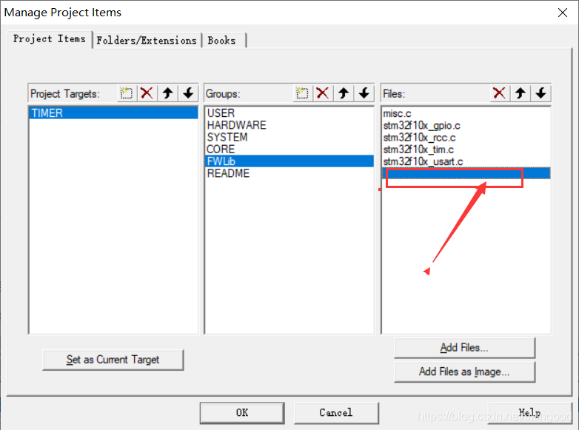The image size is (579, 430).
Task: Switch to Project Items tab
Action: 50,38
